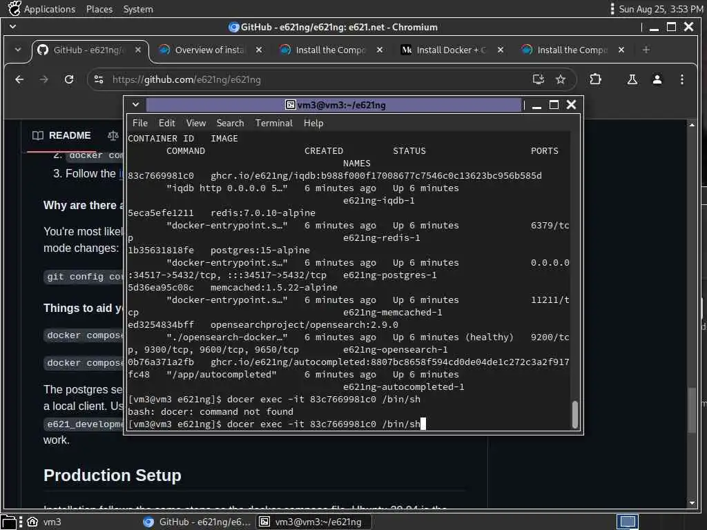Click e621ng-opensearch-1 container name

396,350
